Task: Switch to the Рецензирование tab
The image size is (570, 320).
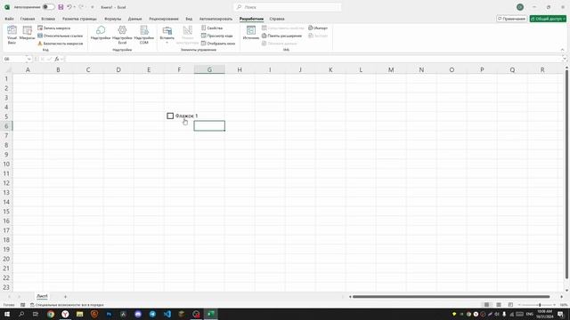Action: pyautogui.click(x=164, y=19)
